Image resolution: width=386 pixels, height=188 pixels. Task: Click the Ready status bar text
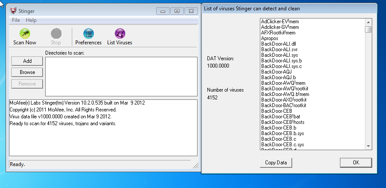click(x=17, y=164)
